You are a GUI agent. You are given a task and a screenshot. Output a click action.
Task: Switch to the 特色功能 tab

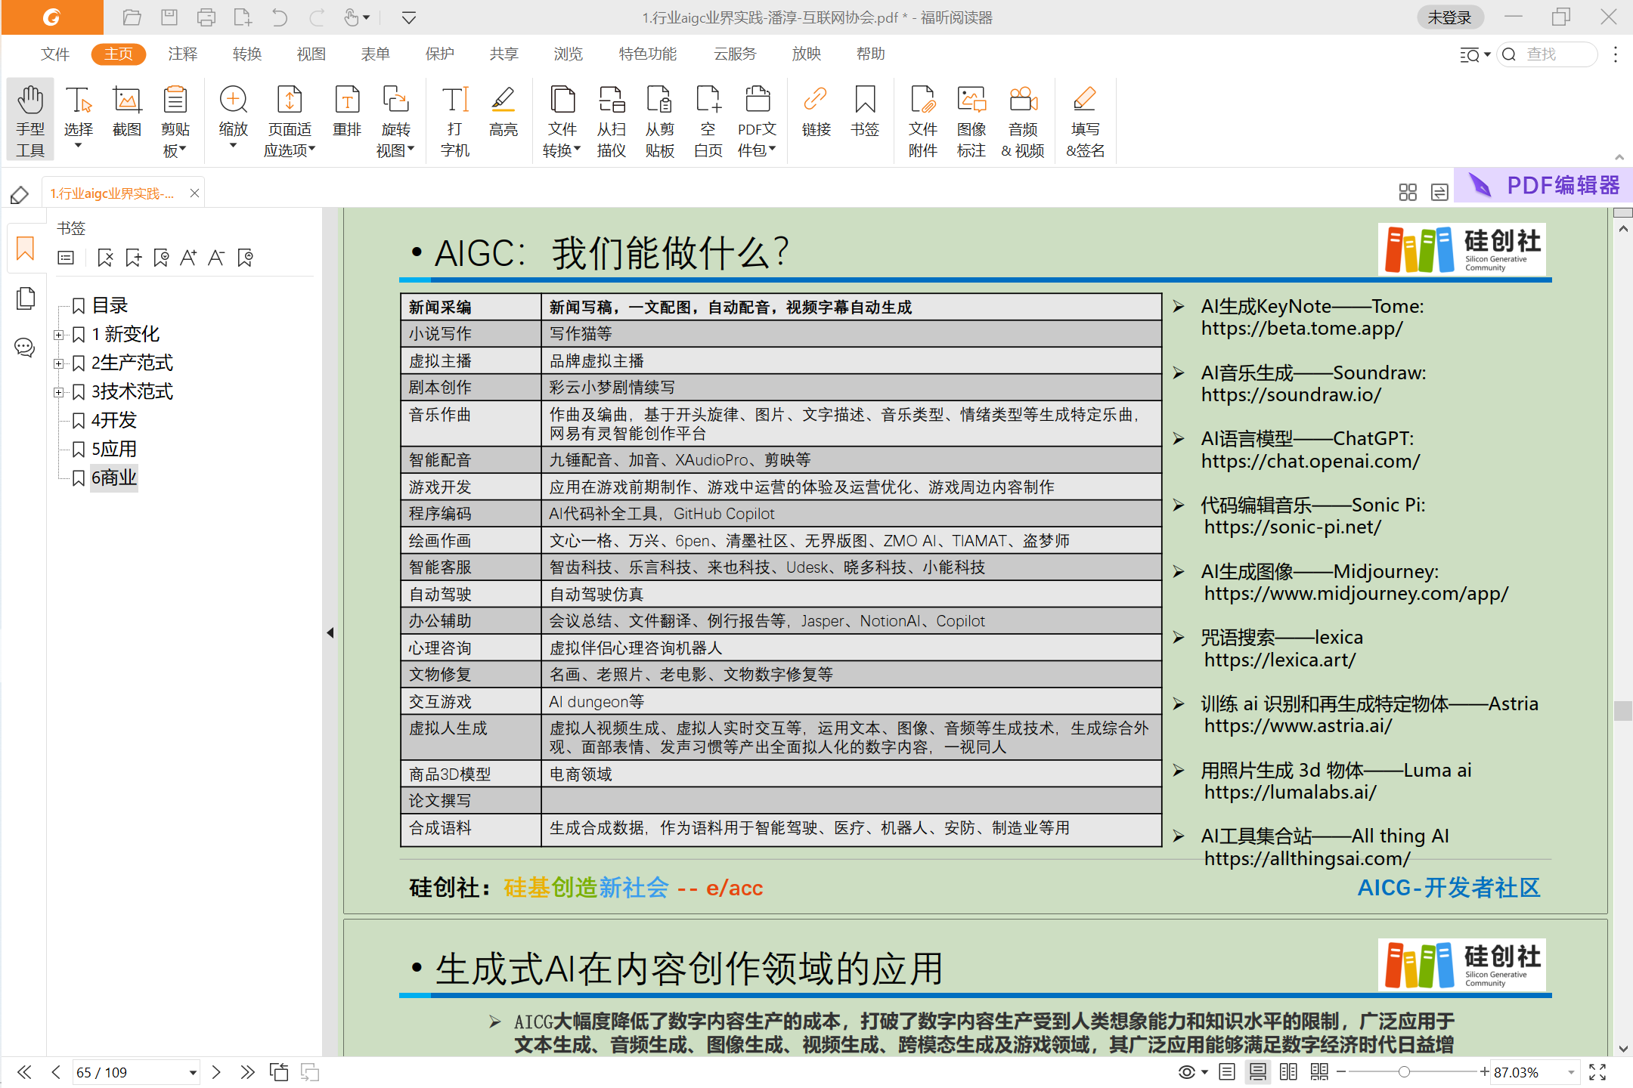coord(648,54)
